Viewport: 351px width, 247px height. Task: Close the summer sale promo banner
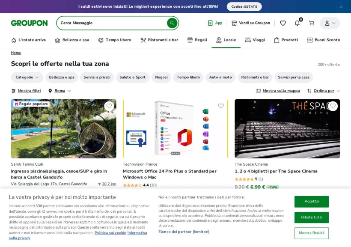point(341,7)
